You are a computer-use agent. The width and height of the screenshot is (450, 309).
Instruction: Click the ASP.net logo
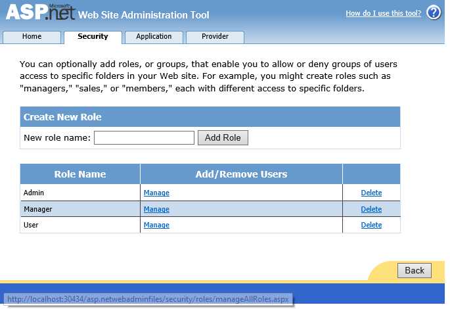pos(40,12)
